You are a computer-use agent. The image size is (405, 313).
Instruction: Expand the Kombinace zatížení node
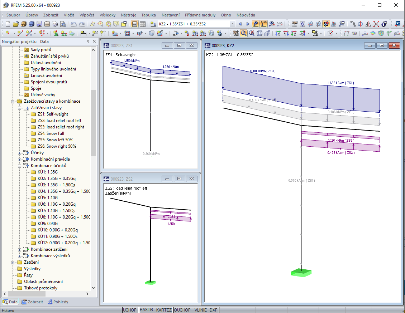pos(19,250)
